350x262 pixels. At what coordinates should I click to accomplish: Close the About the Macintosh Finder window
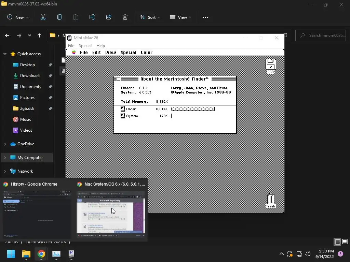119,79
